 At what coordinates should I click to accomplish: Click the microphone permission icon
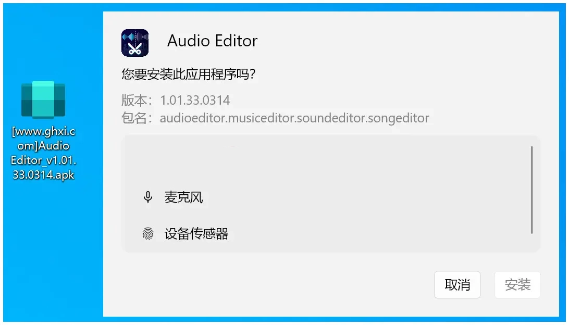(x=147, y=197)
